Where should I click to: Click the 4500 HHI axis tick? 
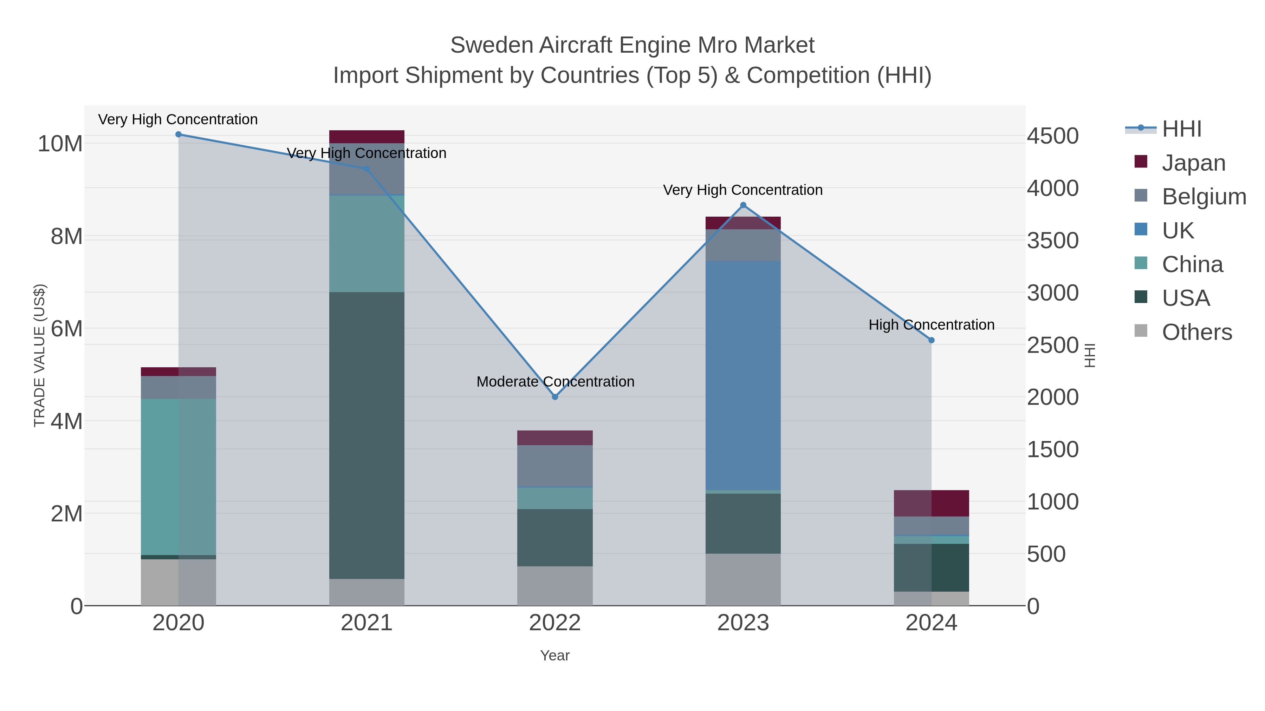1053,136
